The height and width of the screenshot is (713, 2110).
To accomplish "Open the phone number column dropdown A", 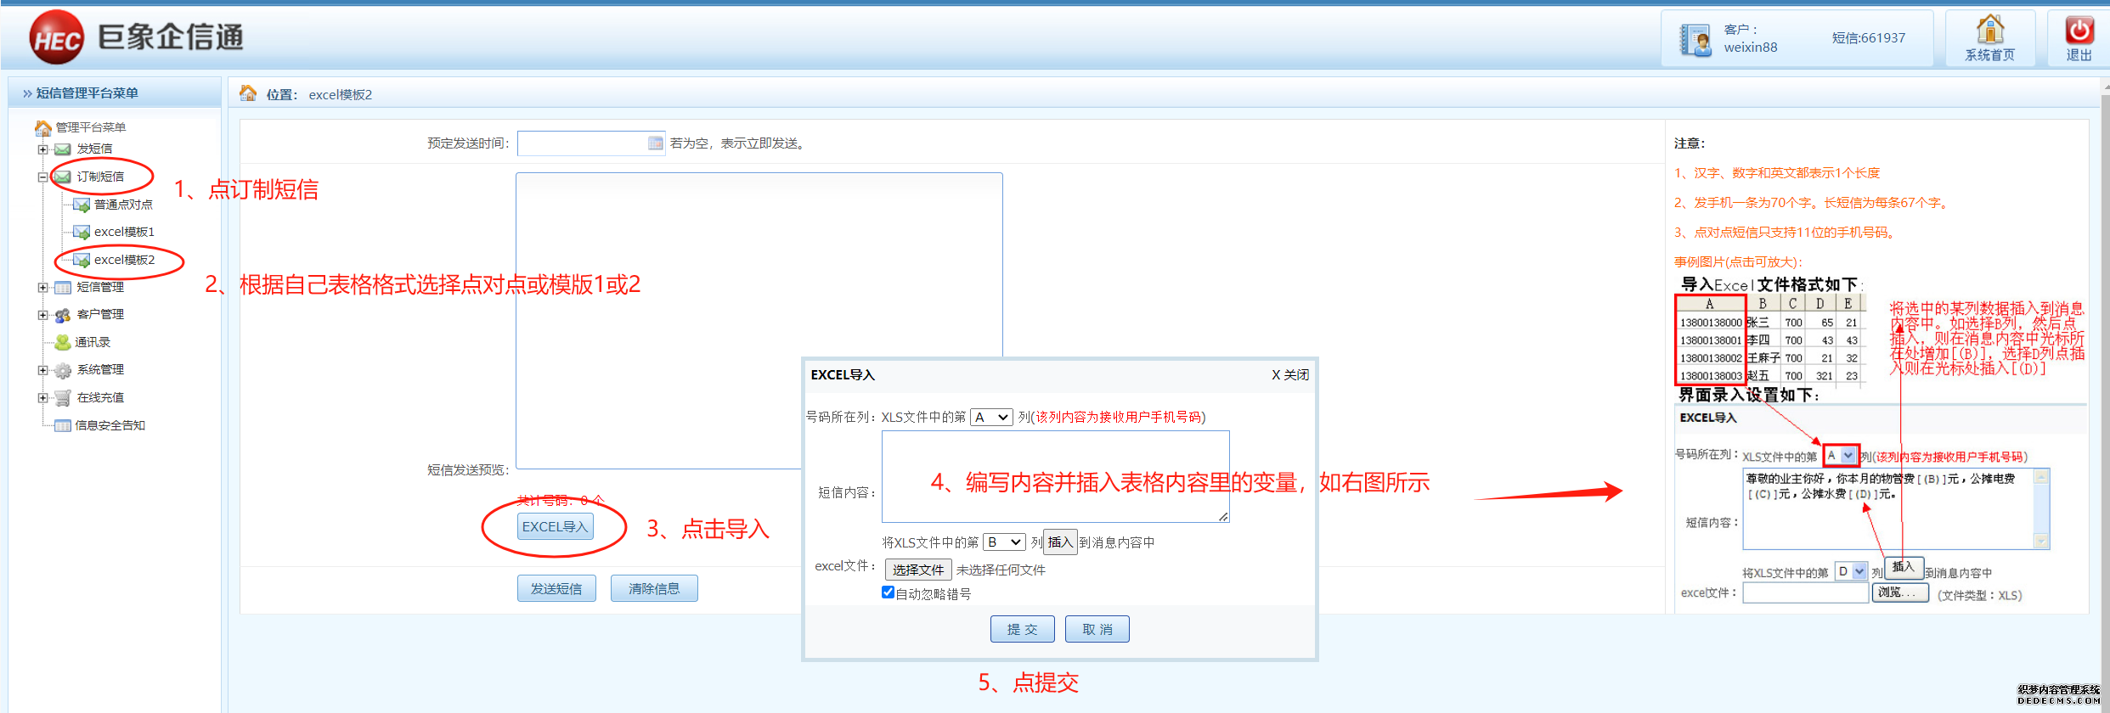I will (x=990, y=417).
